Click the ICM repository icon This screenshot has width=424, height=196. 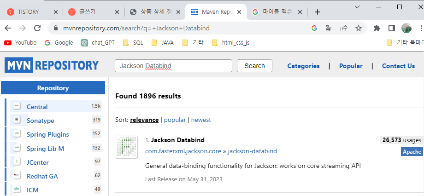(x=17, y=190)
